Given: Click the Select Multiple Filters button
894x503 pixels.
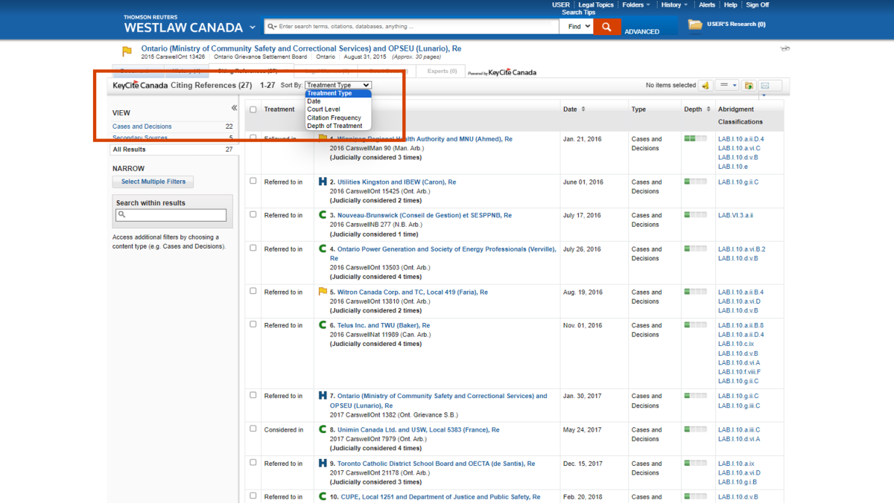Looking at the screenshot, I should pos(153,181).
